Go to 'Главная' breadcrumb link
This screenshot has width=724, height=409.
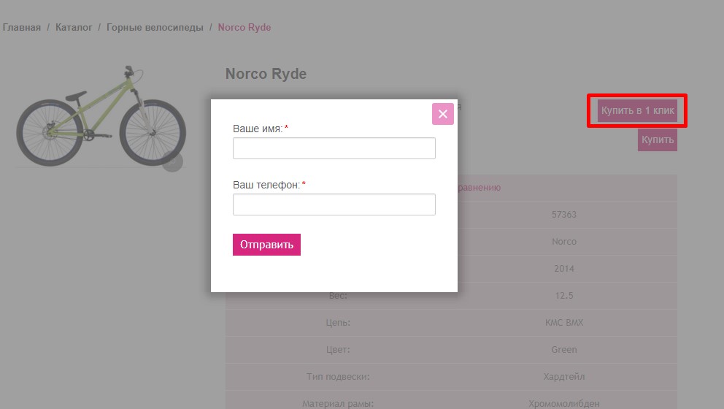click(x=22, y=27)
